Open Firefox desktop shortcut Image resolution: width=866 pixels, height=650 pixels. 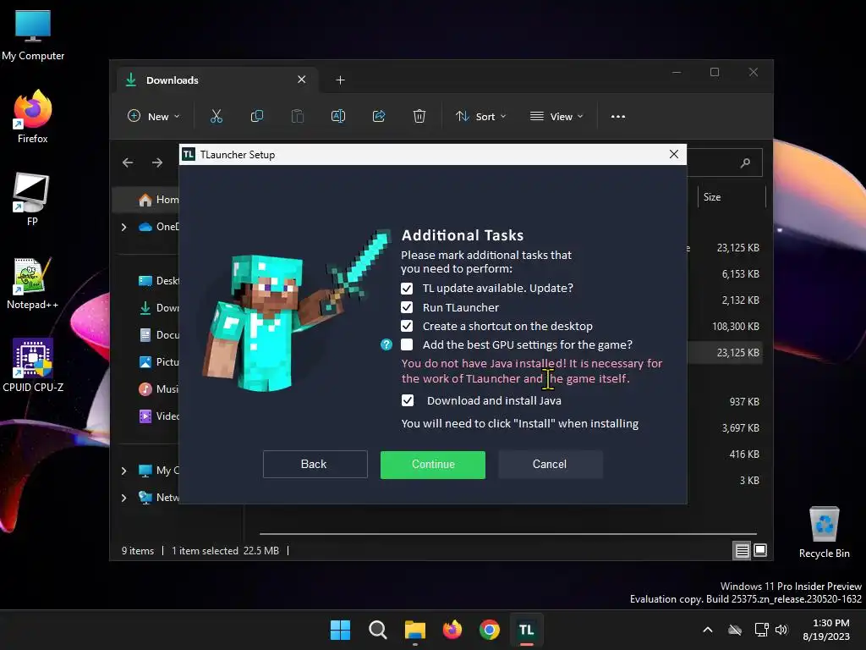(33, 117)
